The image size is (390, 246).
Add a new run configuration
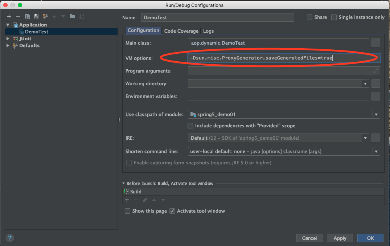click(x=9, y=16)
